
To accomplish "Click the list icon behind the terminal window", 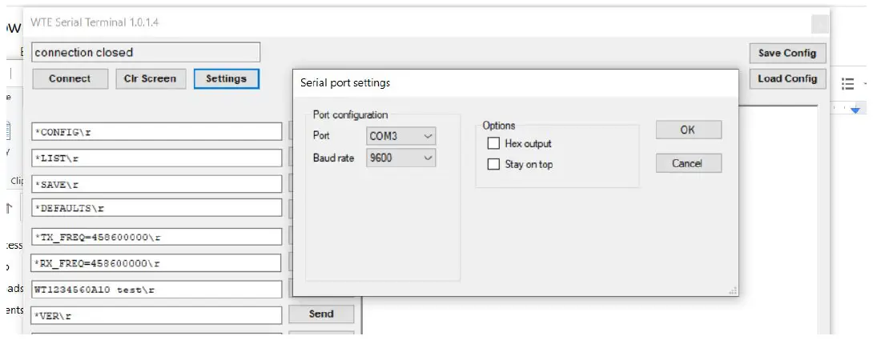I will click(849, 83).
